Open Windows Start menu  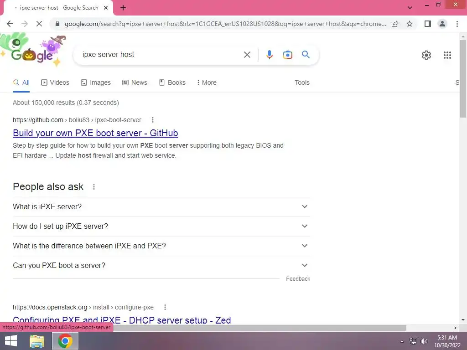[11, 341]
